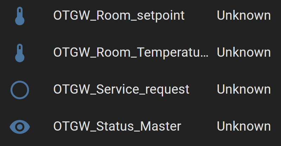The image size is (281, 146).
Task: Click the Unknown state of OTGW_Room_setpoint
Action: [x=244, y=16]
